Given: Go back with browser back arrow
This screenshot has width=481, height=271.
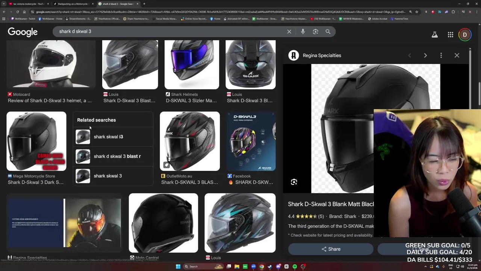Looking at the screenshot, I should point(4,12).
